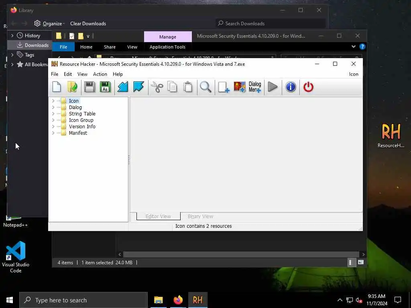Click Resource Hacker taskbar button
The width and height of the screenshot is (411, 308).
(x=197, y=300)
